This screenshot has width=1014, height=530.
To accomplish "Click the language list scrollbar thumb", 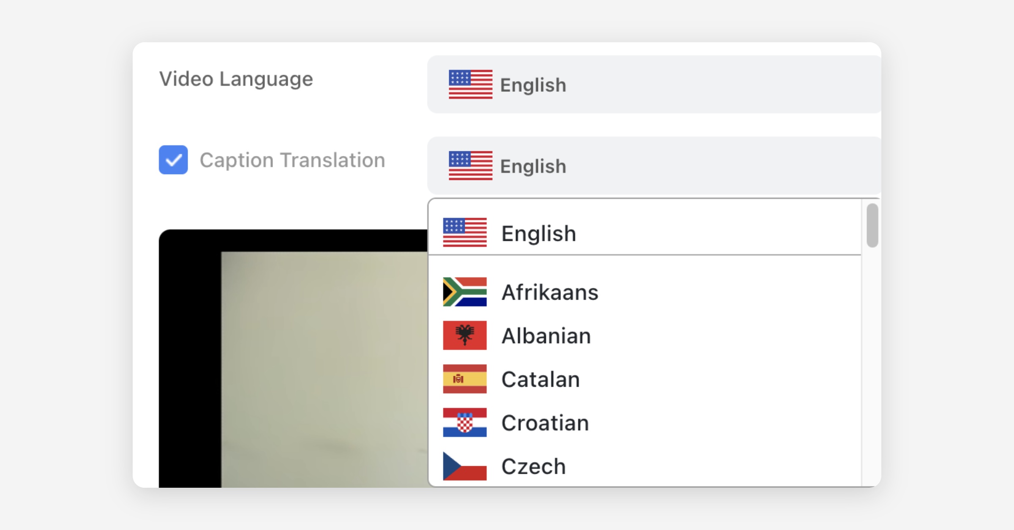I will 872,225.
